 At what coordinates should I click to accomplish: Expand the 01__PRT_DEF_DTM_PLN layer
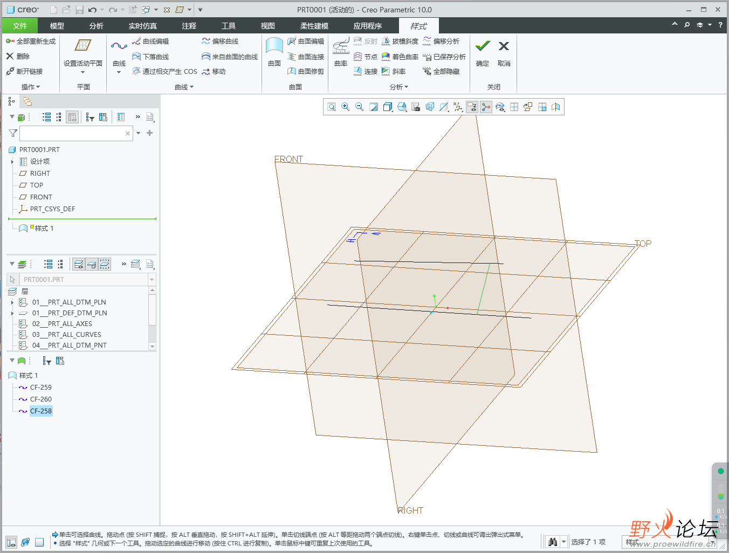tap(12, 313)
